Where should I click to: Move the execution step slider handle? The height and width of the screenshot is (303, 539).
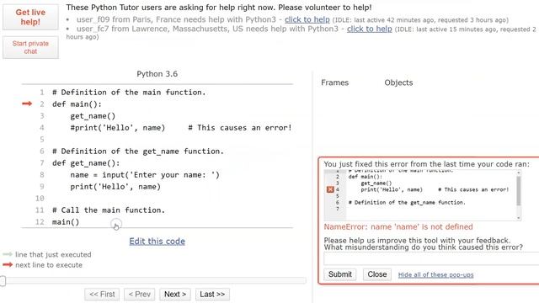3,280
